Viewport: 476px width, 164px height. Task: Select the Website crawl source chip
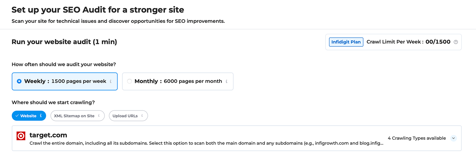[x=28, y=116]
